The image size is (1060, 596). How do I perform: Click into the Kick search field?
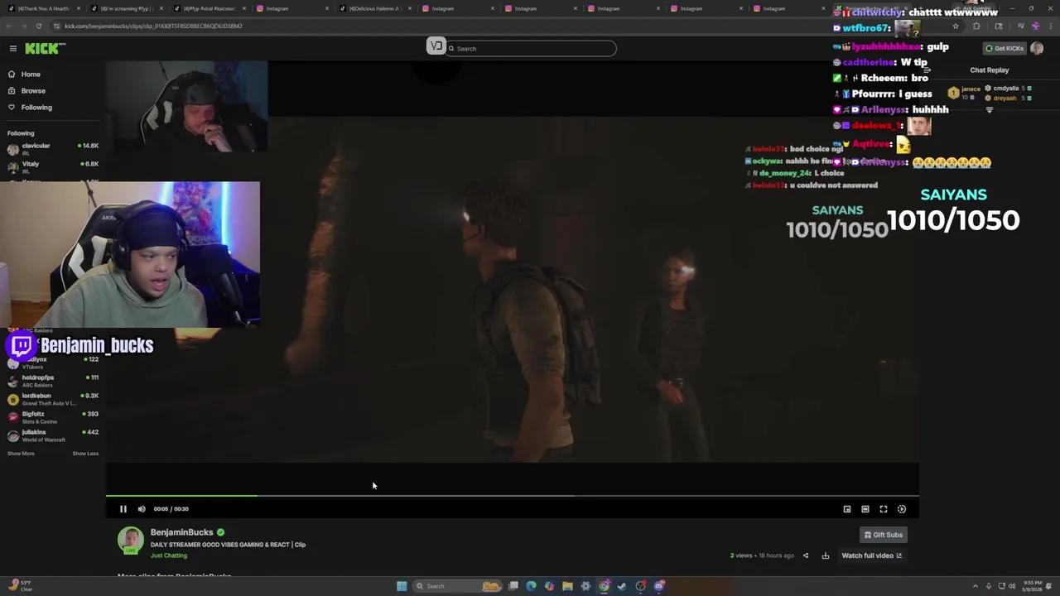point(530,49)
